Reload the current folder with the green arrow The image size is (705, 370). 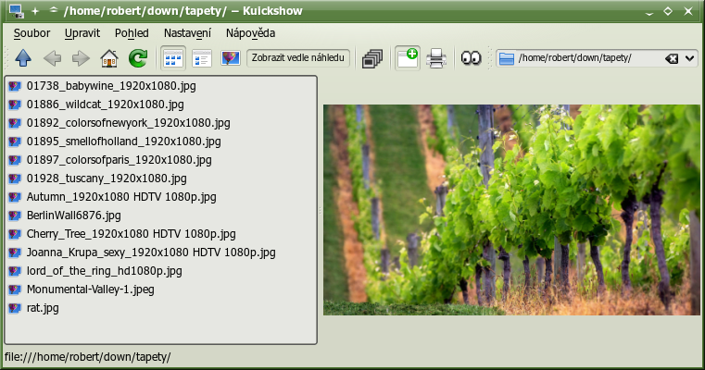point(138,58)
